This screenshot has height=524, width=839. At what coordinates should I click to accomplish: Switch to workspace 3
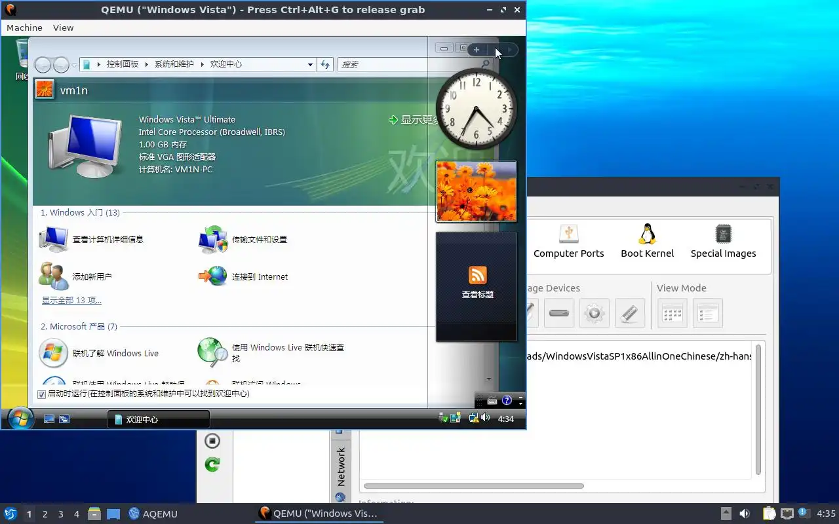(61, 514)
